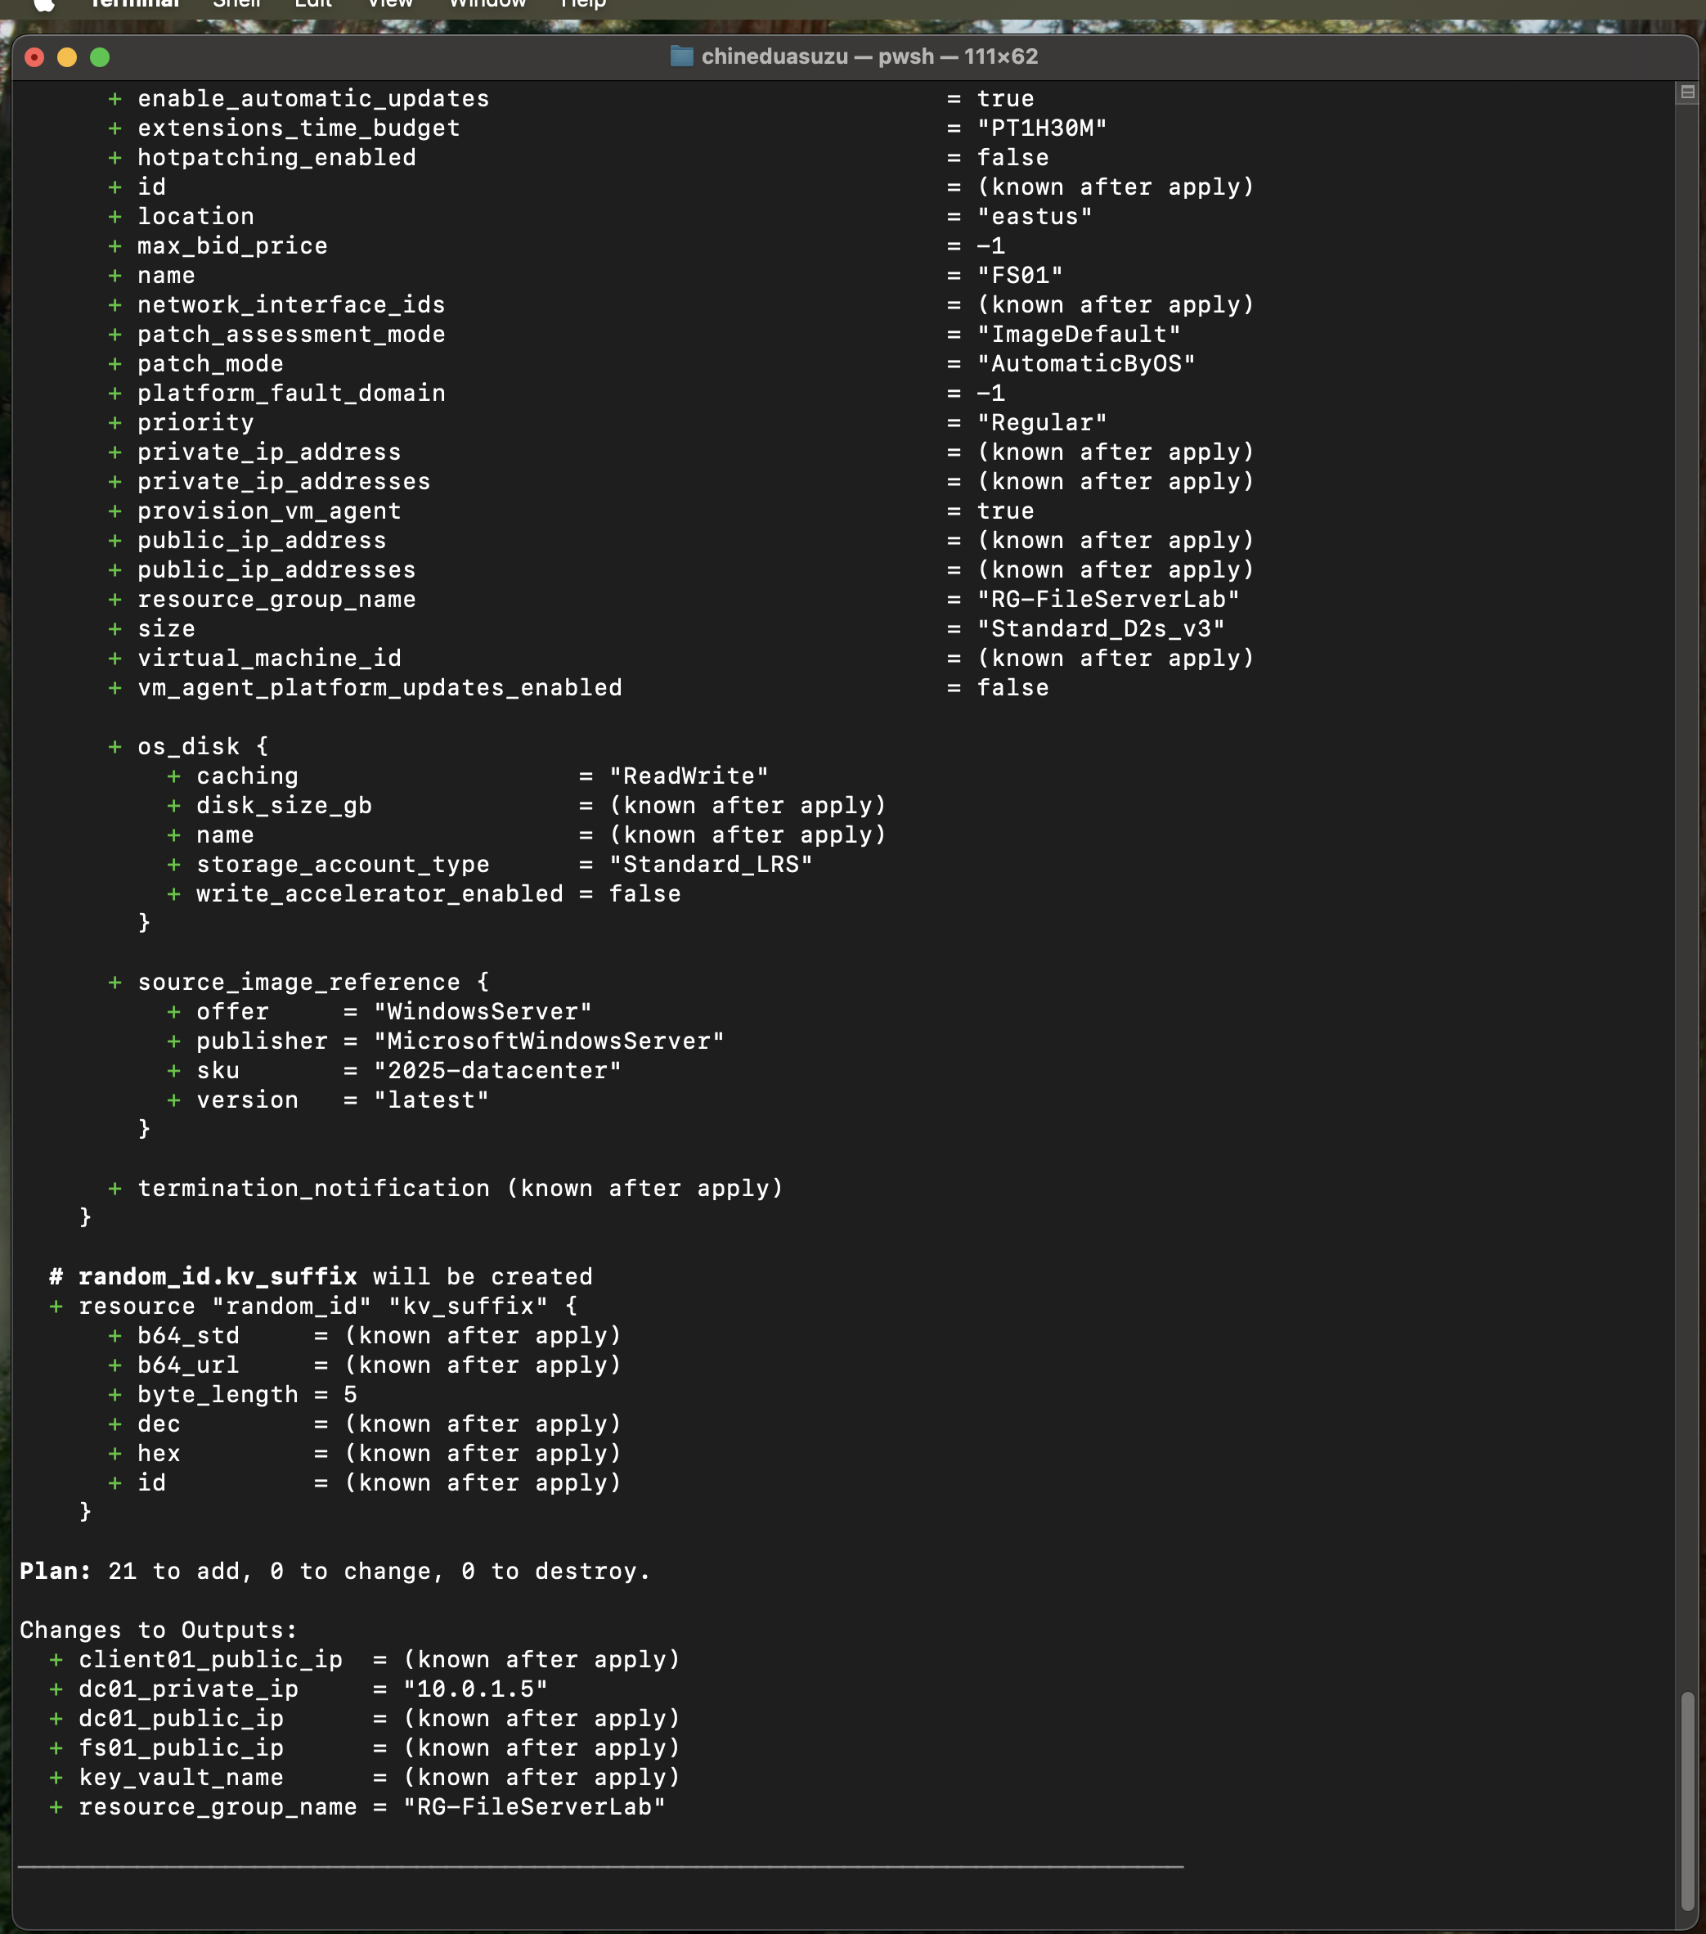Zoom terminal using green button
Screen dimensions: 1706x1934
99,58
